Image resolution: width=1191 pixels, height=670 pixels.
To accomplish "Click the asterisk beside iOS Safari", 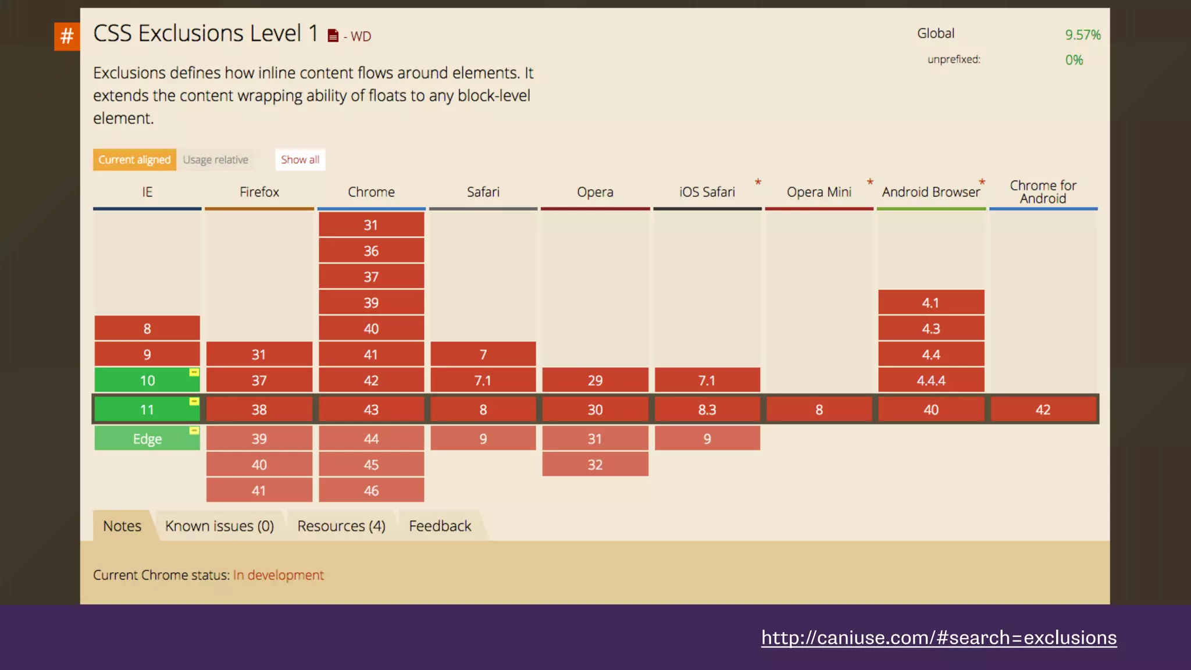I will (x=758, y=183).
